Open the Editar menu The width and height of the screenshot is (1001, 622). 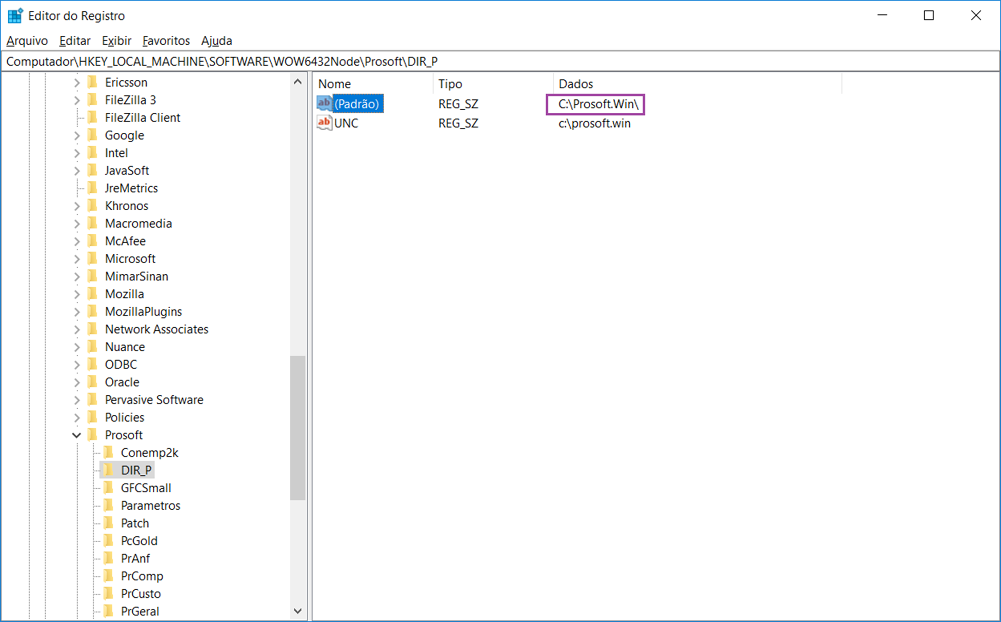pyautogui.click(x=75, y=41)
